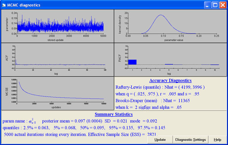The height and width of the screenshot is (145, 228).
Task: Click the 'mode = 0.092' value
Action: [x=144, y=121]
